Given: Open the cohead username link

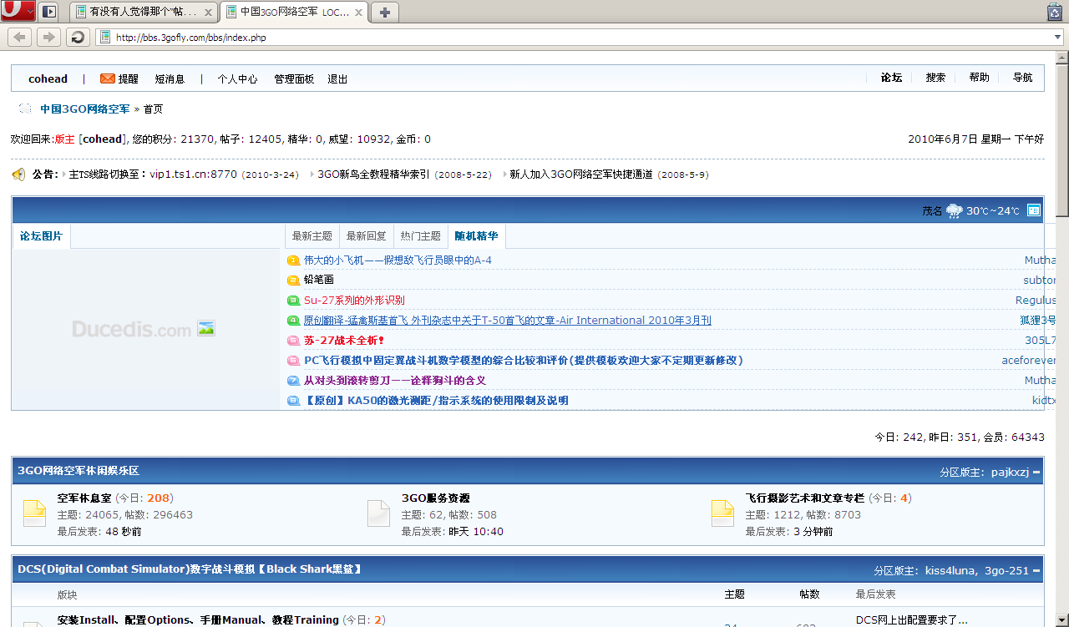Looking at the screenshot, I should click(48, 79).
